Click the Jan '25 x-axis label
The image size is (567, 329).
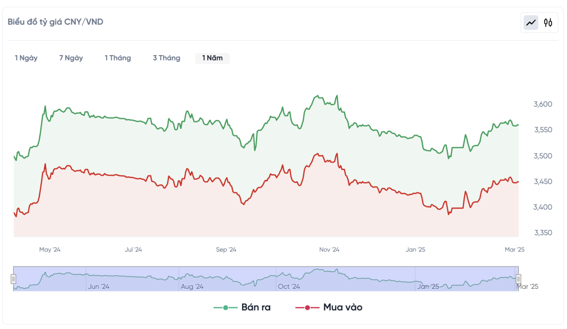click(415, 250)
